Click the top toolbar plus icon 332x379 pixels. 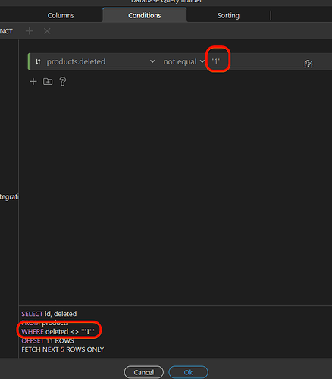click(30, 31)
